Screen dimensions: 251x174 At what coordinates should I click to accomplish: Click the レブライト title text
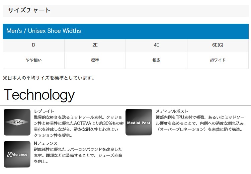click(44, 111)
